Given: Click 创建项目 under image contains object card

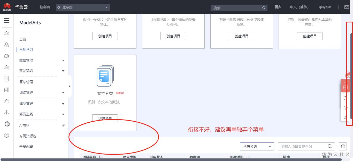Looking at the screenshot, I should 105,36.
